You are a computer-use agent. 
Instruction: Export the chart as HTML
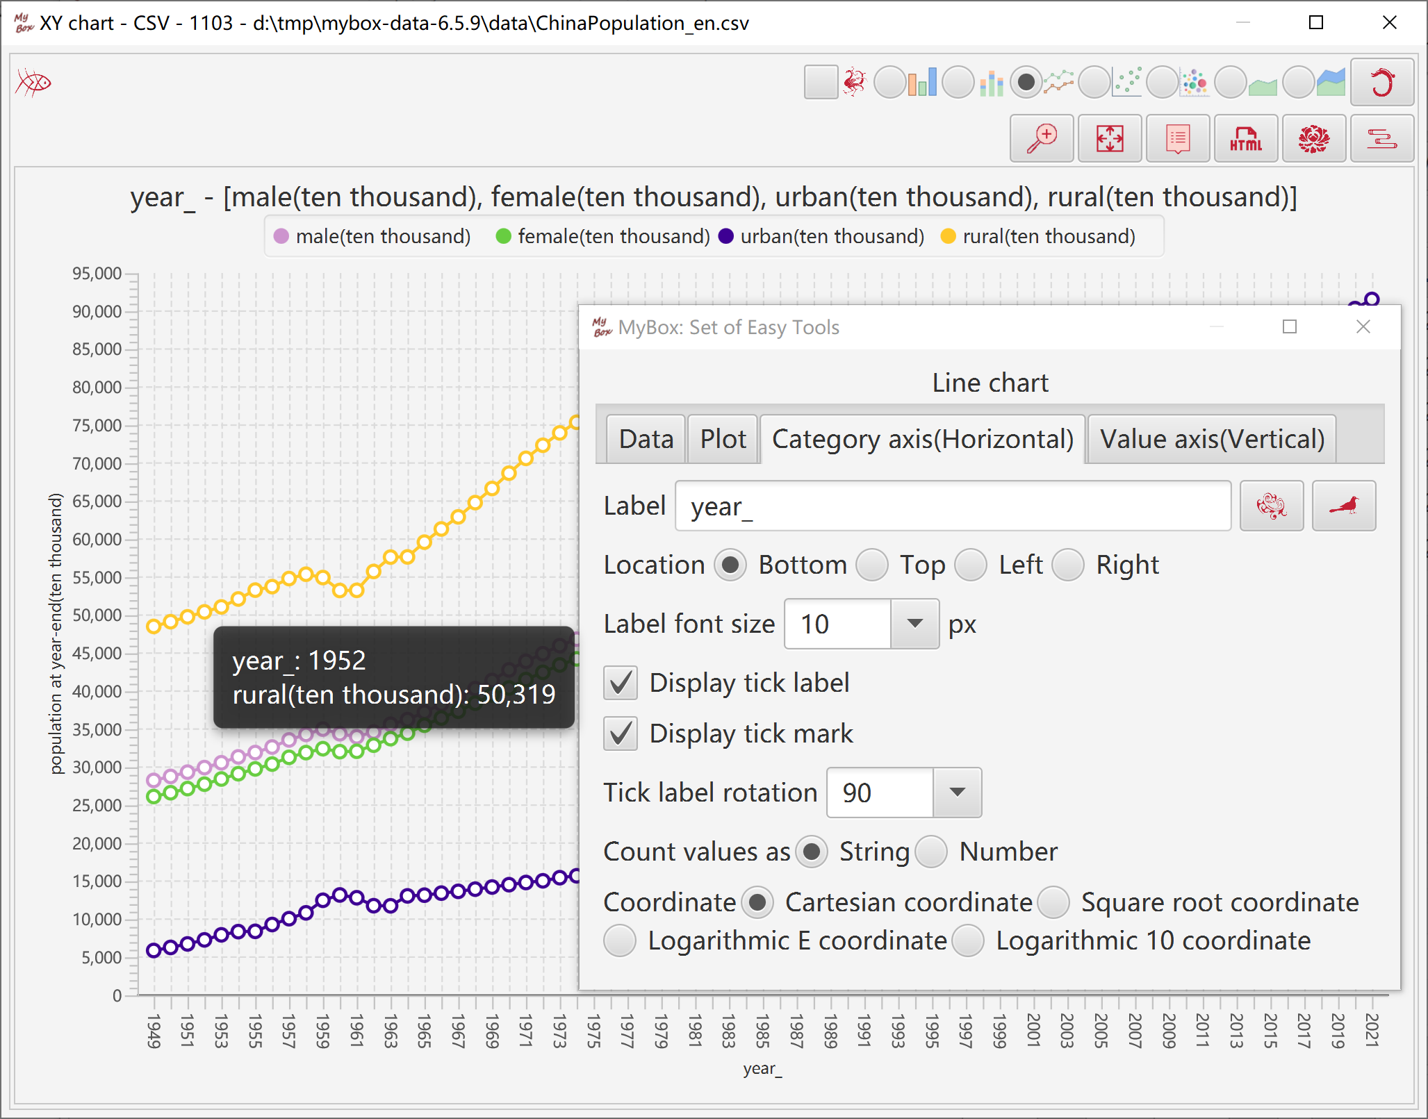[1246, 139]
